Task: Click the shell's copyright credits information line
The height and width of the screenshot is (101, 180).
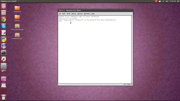Action: tap(87, 20)
